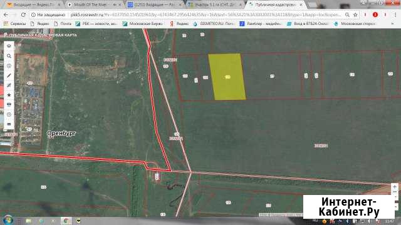Activate the info identify tool
Screen dimensions: 401x225
[x=9, y=66]
